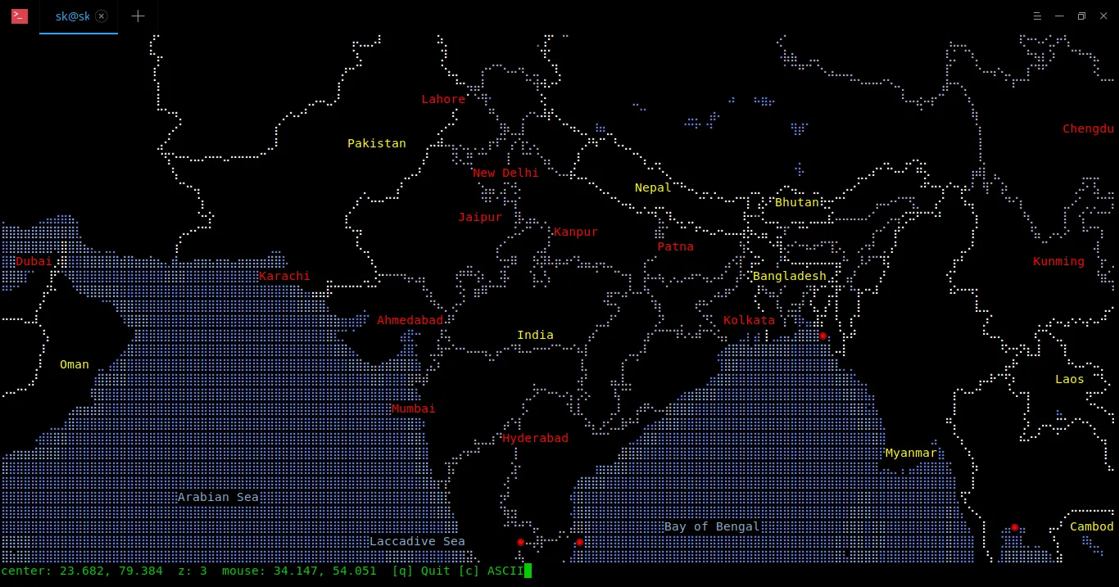Viewport: 1119px width, 587px height.
Task: Click red marker right of Laccadive Sea label
Action: (x=520, y=542)
